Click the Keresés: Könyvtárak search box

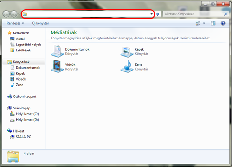[x=196, y=14]
